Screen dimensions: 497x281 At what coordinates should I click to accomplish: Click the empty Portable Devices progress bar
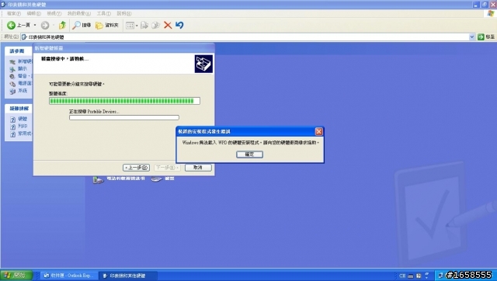(x=124, y=117)
